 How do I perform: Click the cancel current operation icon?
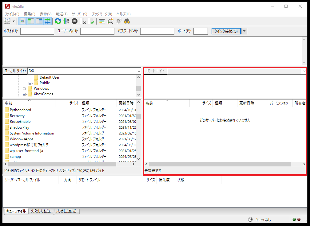(x=74, y=21)
